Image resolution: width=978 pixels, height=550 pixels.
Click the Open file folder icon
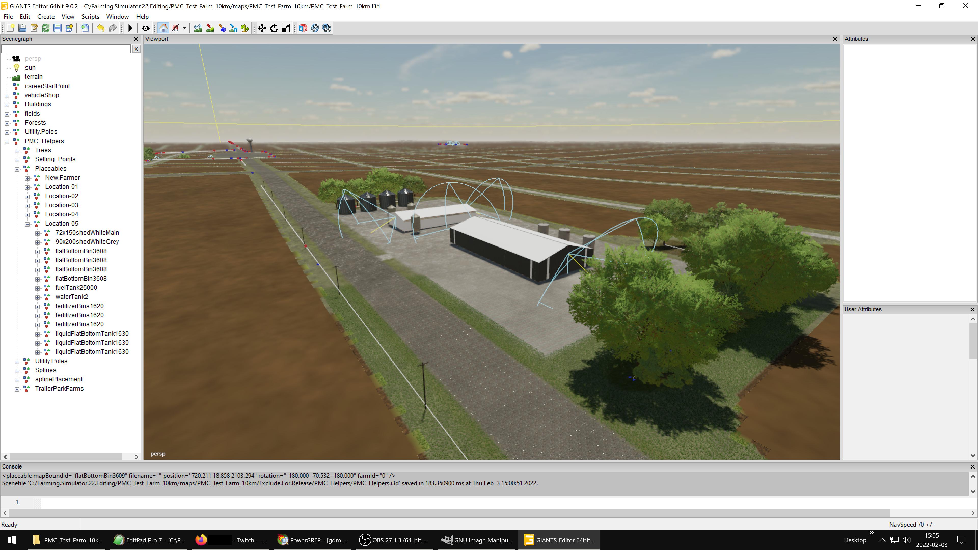(x=22, y=28)
